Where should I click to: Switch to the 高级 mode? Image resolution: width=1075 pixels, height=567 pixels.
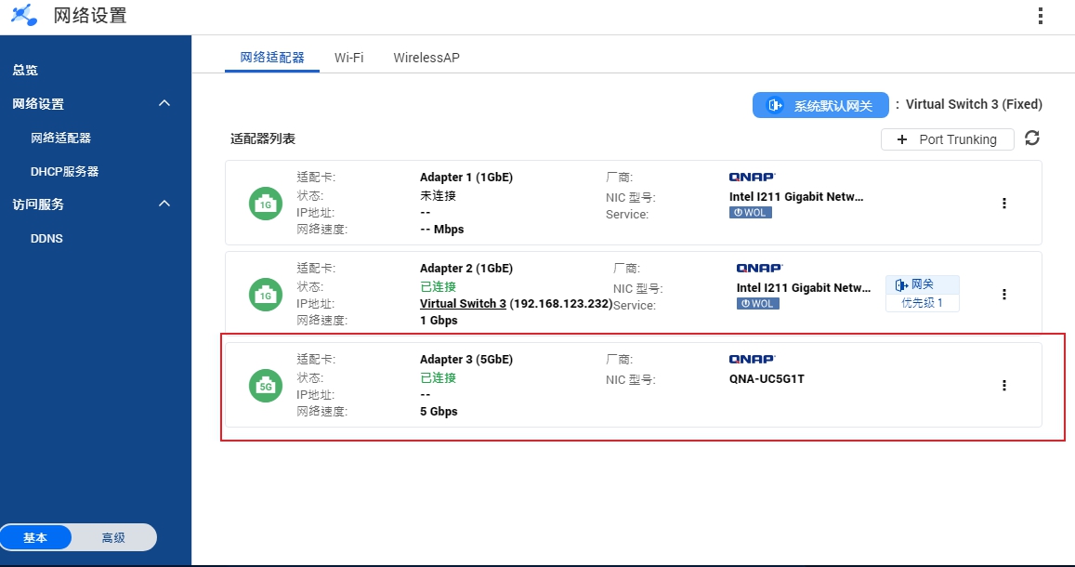pos(113,537)
